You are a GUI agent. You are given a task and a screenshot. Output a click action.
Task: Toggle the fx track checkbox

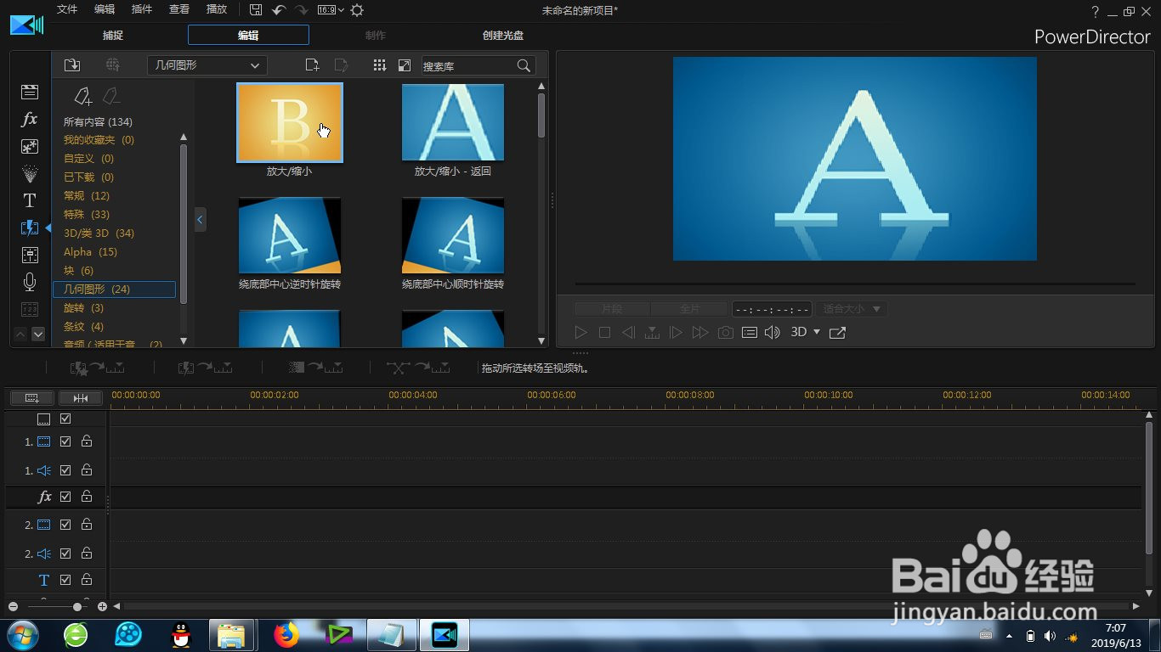tap(65, 497)
